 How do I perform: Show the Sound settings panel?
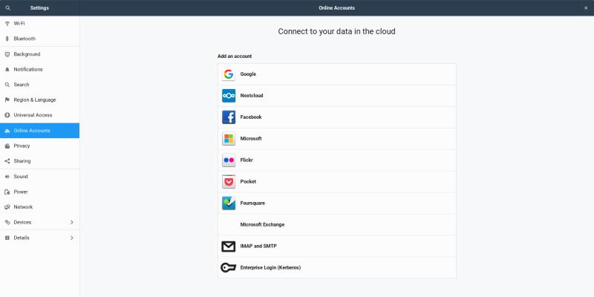[21, 177]
